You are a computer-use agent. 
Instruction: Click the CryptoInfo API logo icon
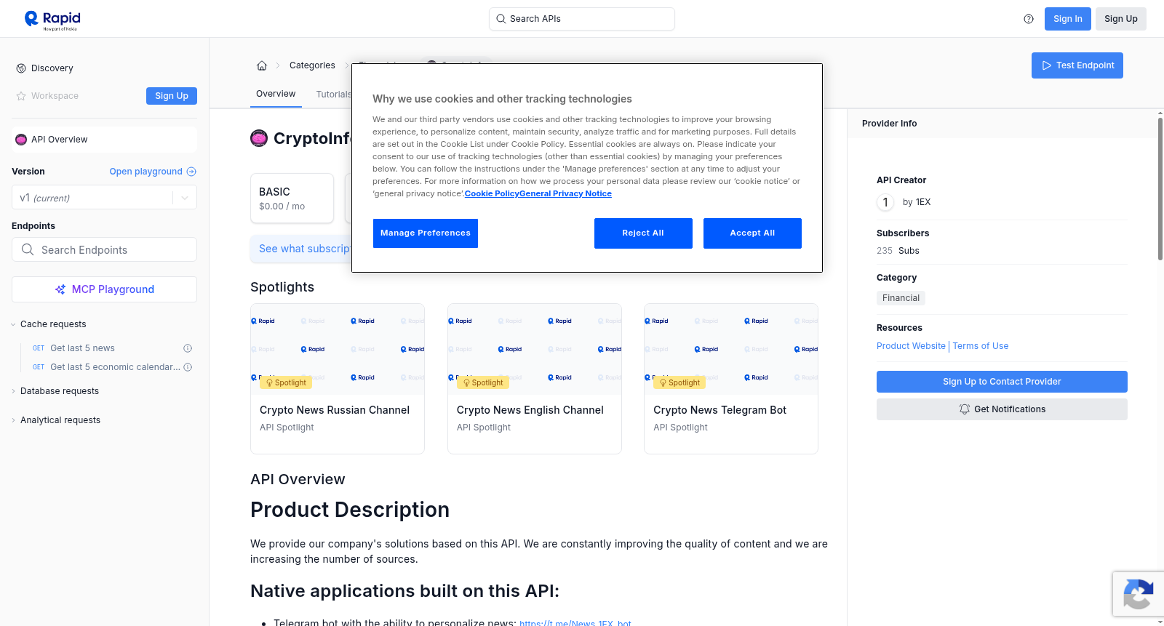[x=259, y=138]
